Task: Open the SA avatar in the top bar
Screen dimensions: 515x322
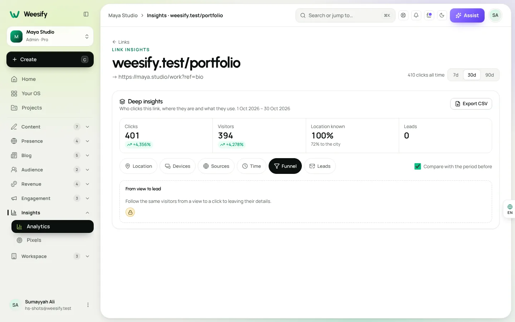Action: (495, 15)
